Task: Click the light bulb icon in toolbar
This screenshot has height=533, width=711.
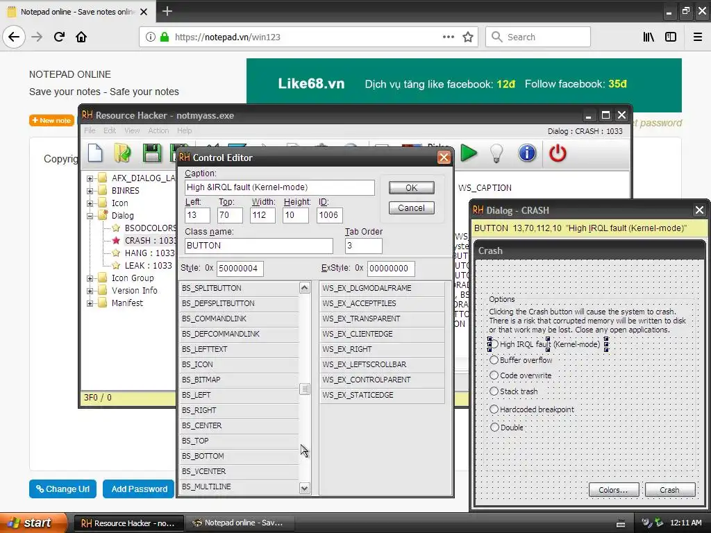Action: [496, 153]
